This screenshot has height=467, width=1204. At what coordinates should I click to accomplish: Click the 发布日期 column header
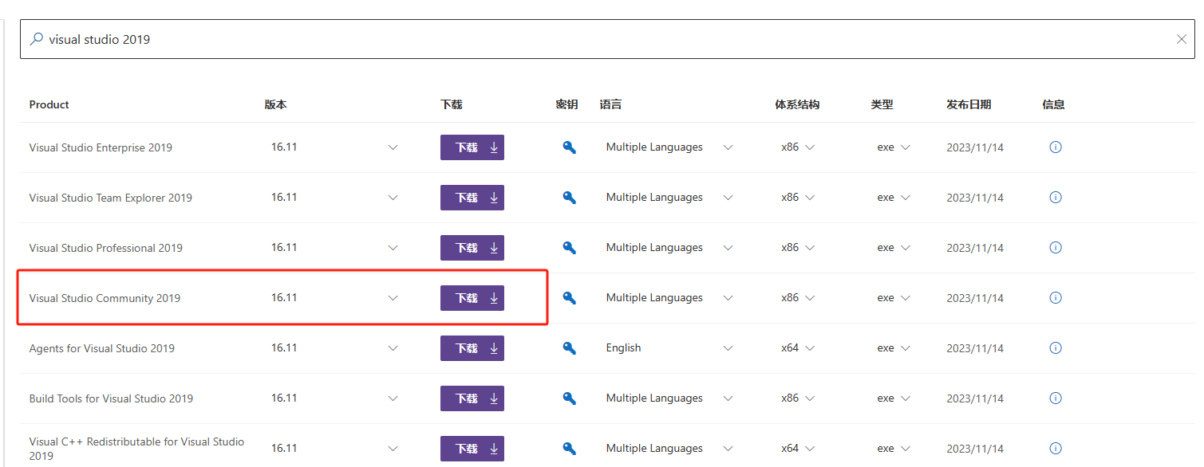pyautogui.click(x=969, y=104)
